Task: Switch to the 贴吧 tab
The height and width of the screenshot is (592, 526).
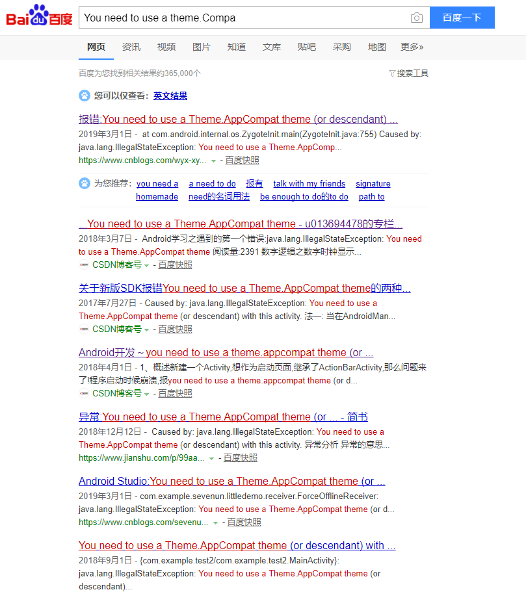Action: (306, 47)
